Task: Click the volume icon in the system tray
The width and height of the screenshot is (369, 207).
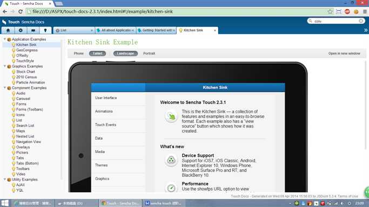Action: tap(343, 203)
